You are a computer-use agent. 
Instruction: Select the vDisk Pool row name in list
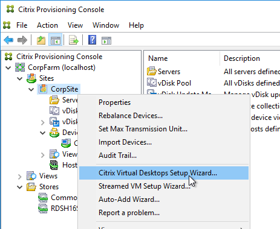174,83
